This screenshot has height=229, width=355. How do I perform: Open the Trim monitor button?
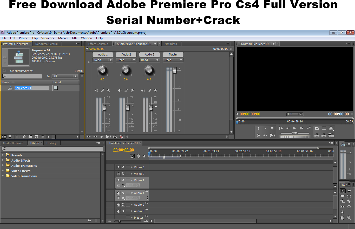pyautogui.click(x=331, y=135)
